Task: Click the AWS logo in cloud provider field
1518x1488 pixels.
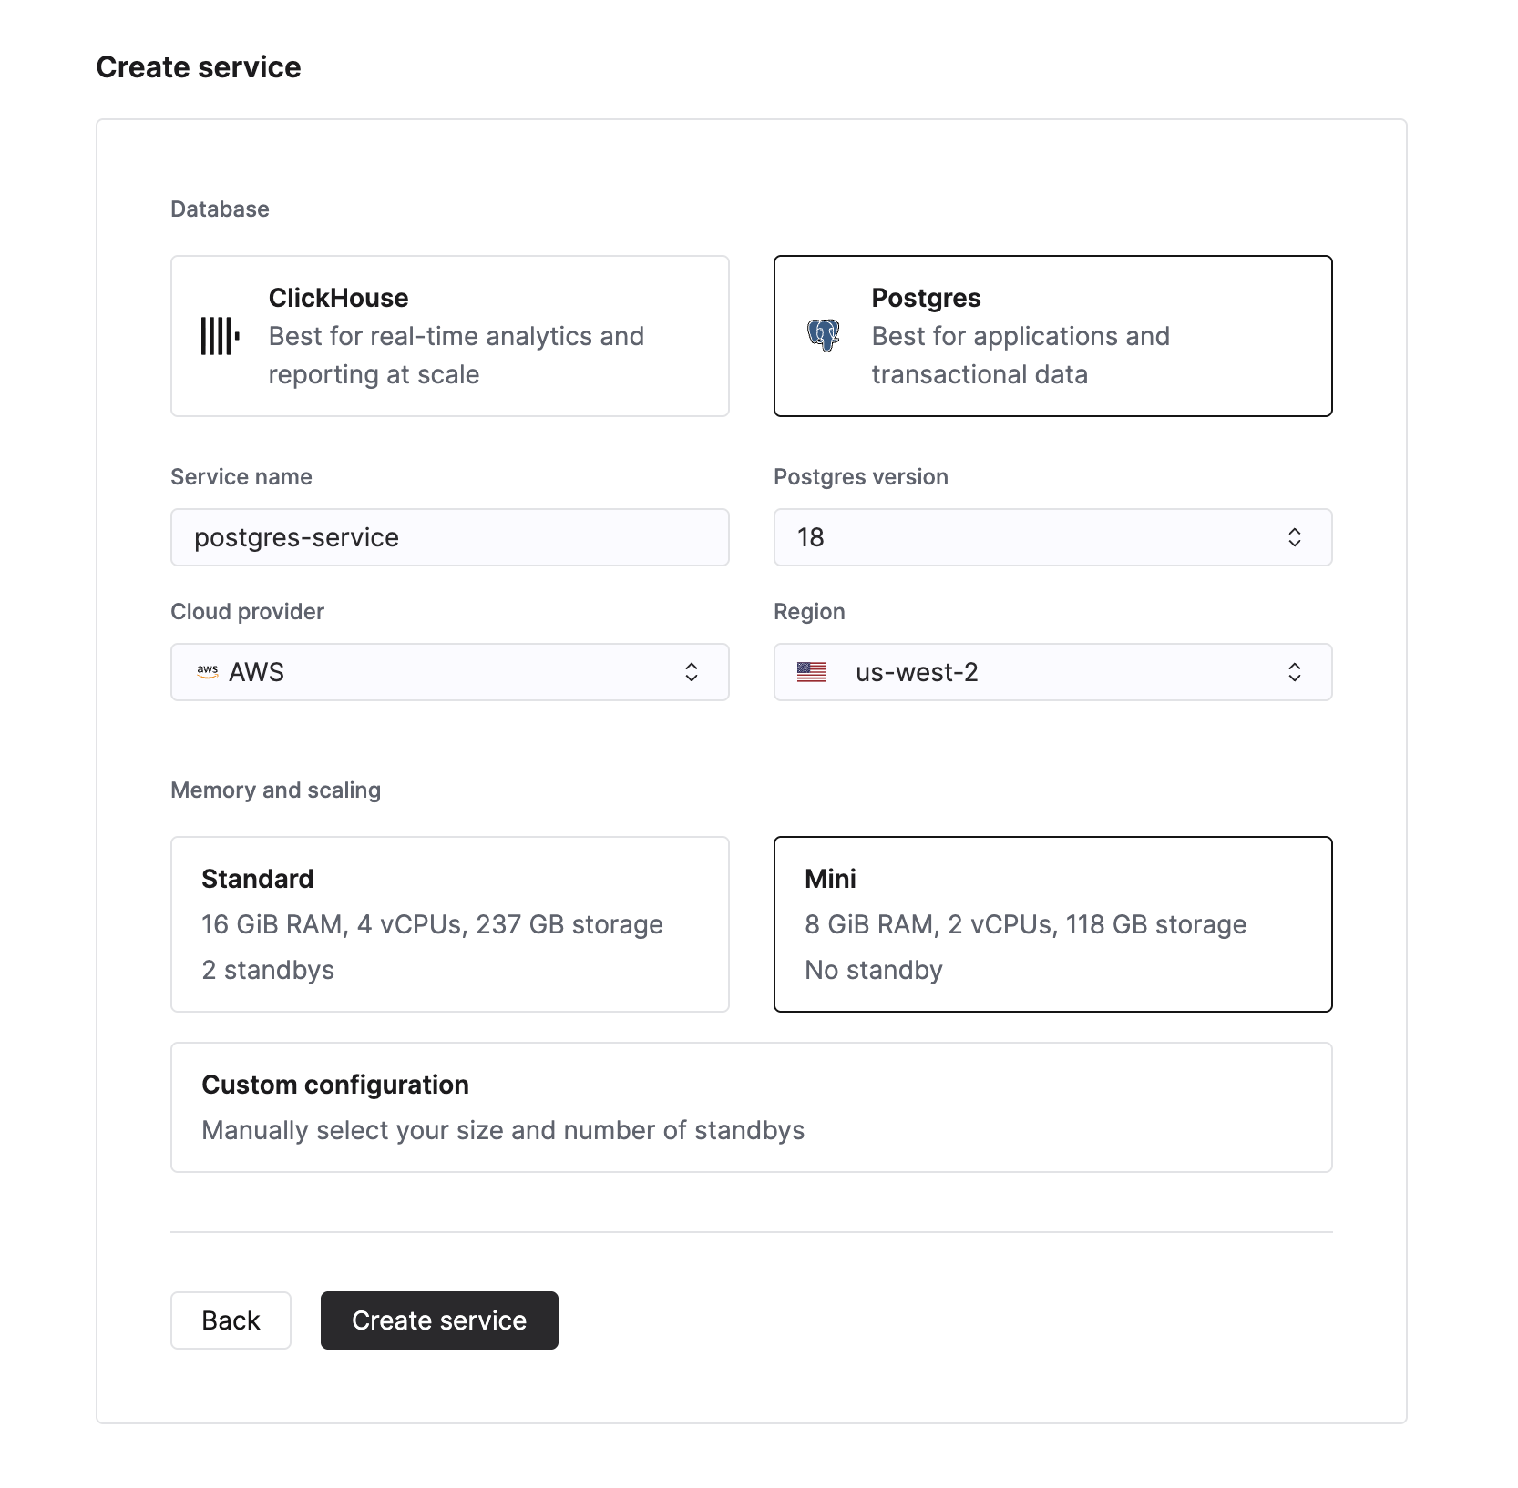Action: point(208,672)
